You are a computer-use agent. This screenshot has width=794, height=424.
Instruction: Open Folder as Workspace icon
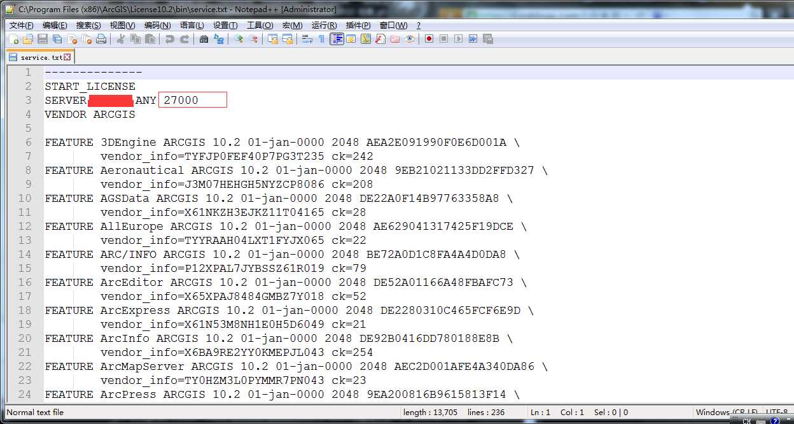[x=394, y=39]
